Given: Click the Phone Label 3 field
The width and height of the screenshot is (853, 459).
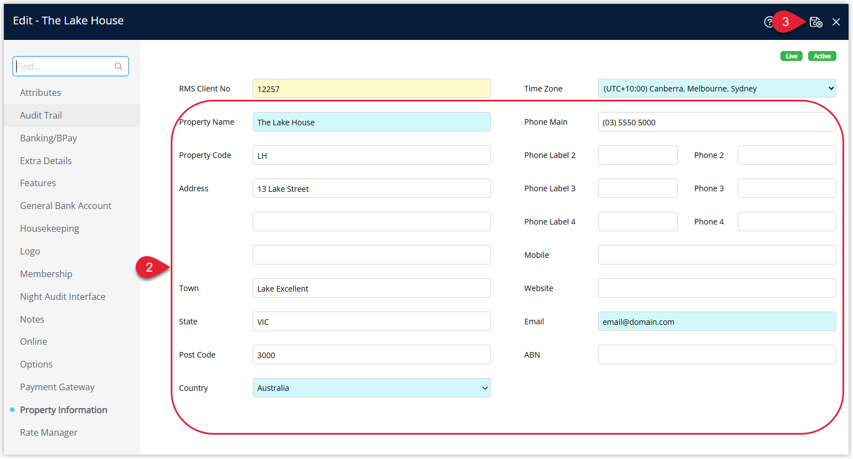Looking at the screenshot, I should click(637, 188).
